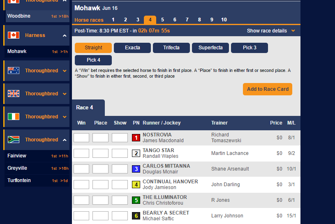The image size is (335, 224).
Task: Click the Ireland flag icon
Action: pos(14,117)
